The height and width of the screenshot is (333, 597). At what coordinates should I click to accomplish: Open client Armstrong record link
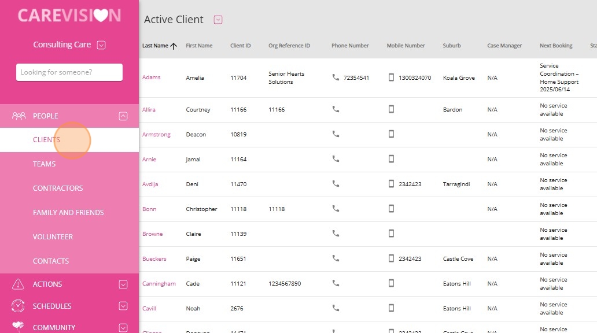(x=156, y=134)
